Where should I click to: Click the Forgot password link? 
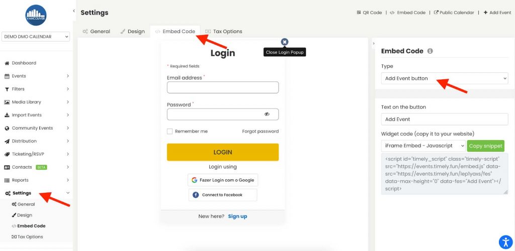click(x=261, y=132)
